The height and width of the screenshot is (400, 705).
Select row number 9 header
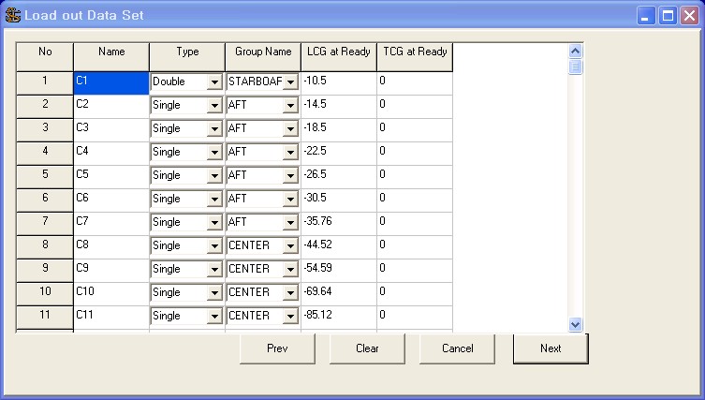point(45,269)
